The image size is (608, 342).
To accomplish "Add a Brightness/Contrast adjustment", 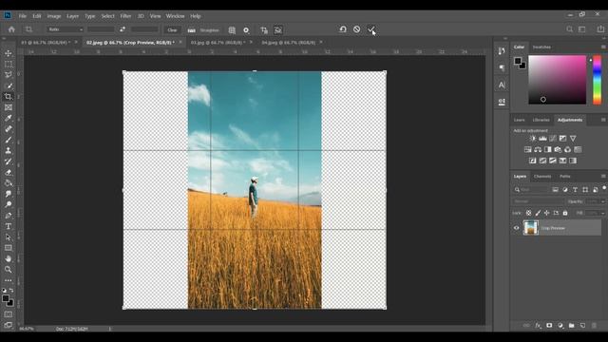I will tap(533, 139).
